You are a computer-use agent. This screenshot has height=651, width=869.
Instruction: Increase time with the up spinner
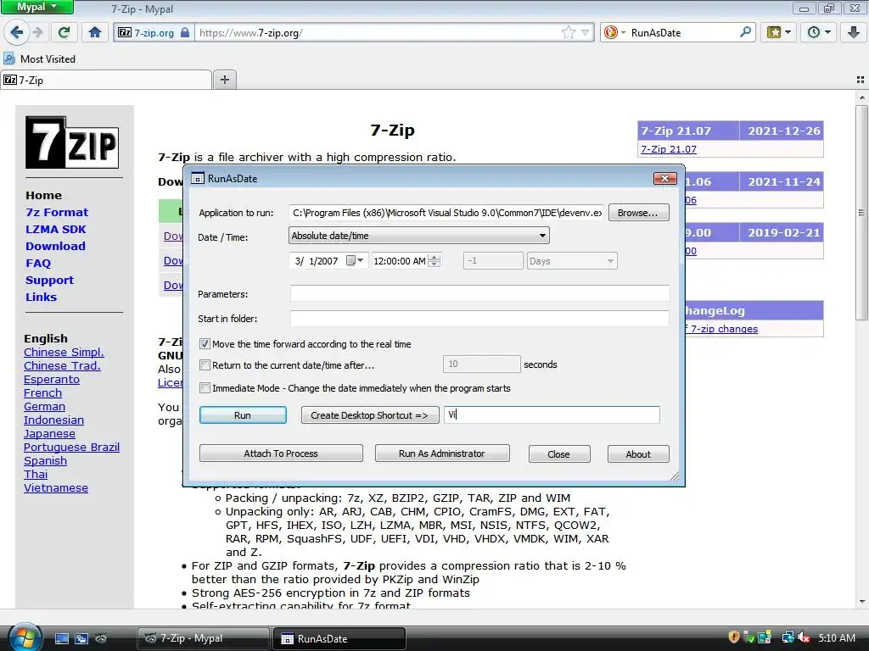click(434, 257)
